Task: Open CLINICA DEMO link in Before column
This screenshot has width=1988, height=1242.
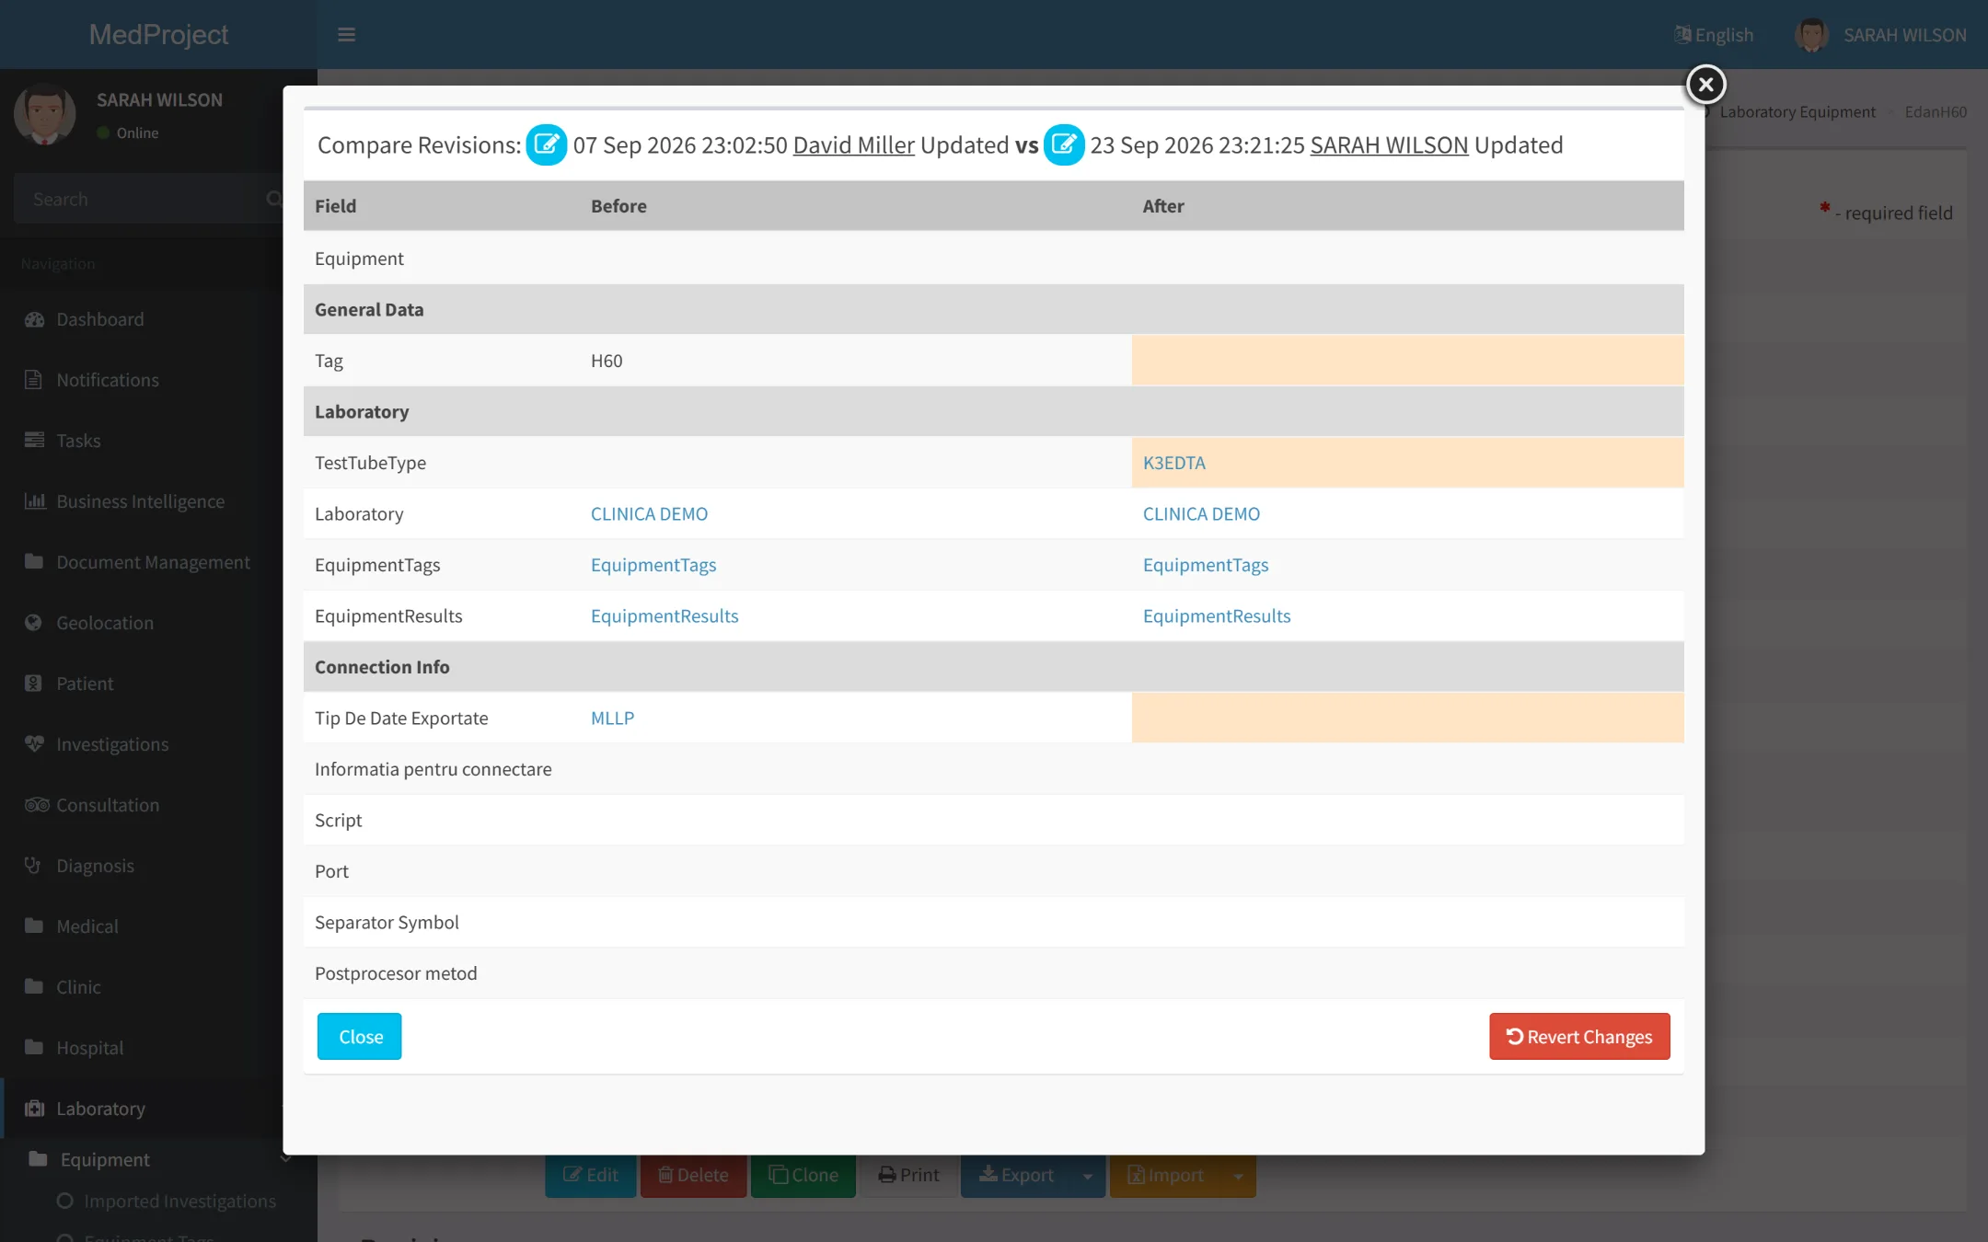Action: click(x=649, y=513)
